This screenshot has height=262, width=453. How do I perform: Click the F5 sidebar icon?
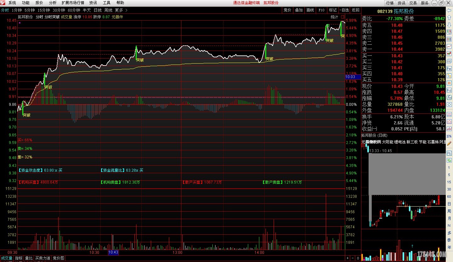(449, 153)
